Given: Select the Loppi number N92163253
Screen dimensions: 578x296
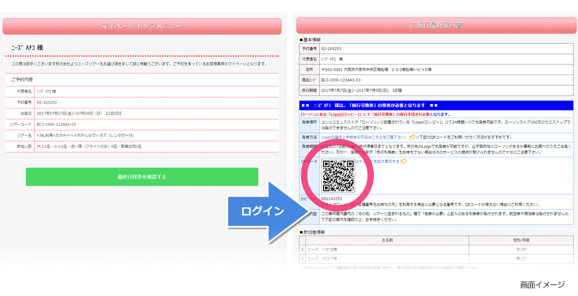Looking at the screenshot, I should 332,198.
